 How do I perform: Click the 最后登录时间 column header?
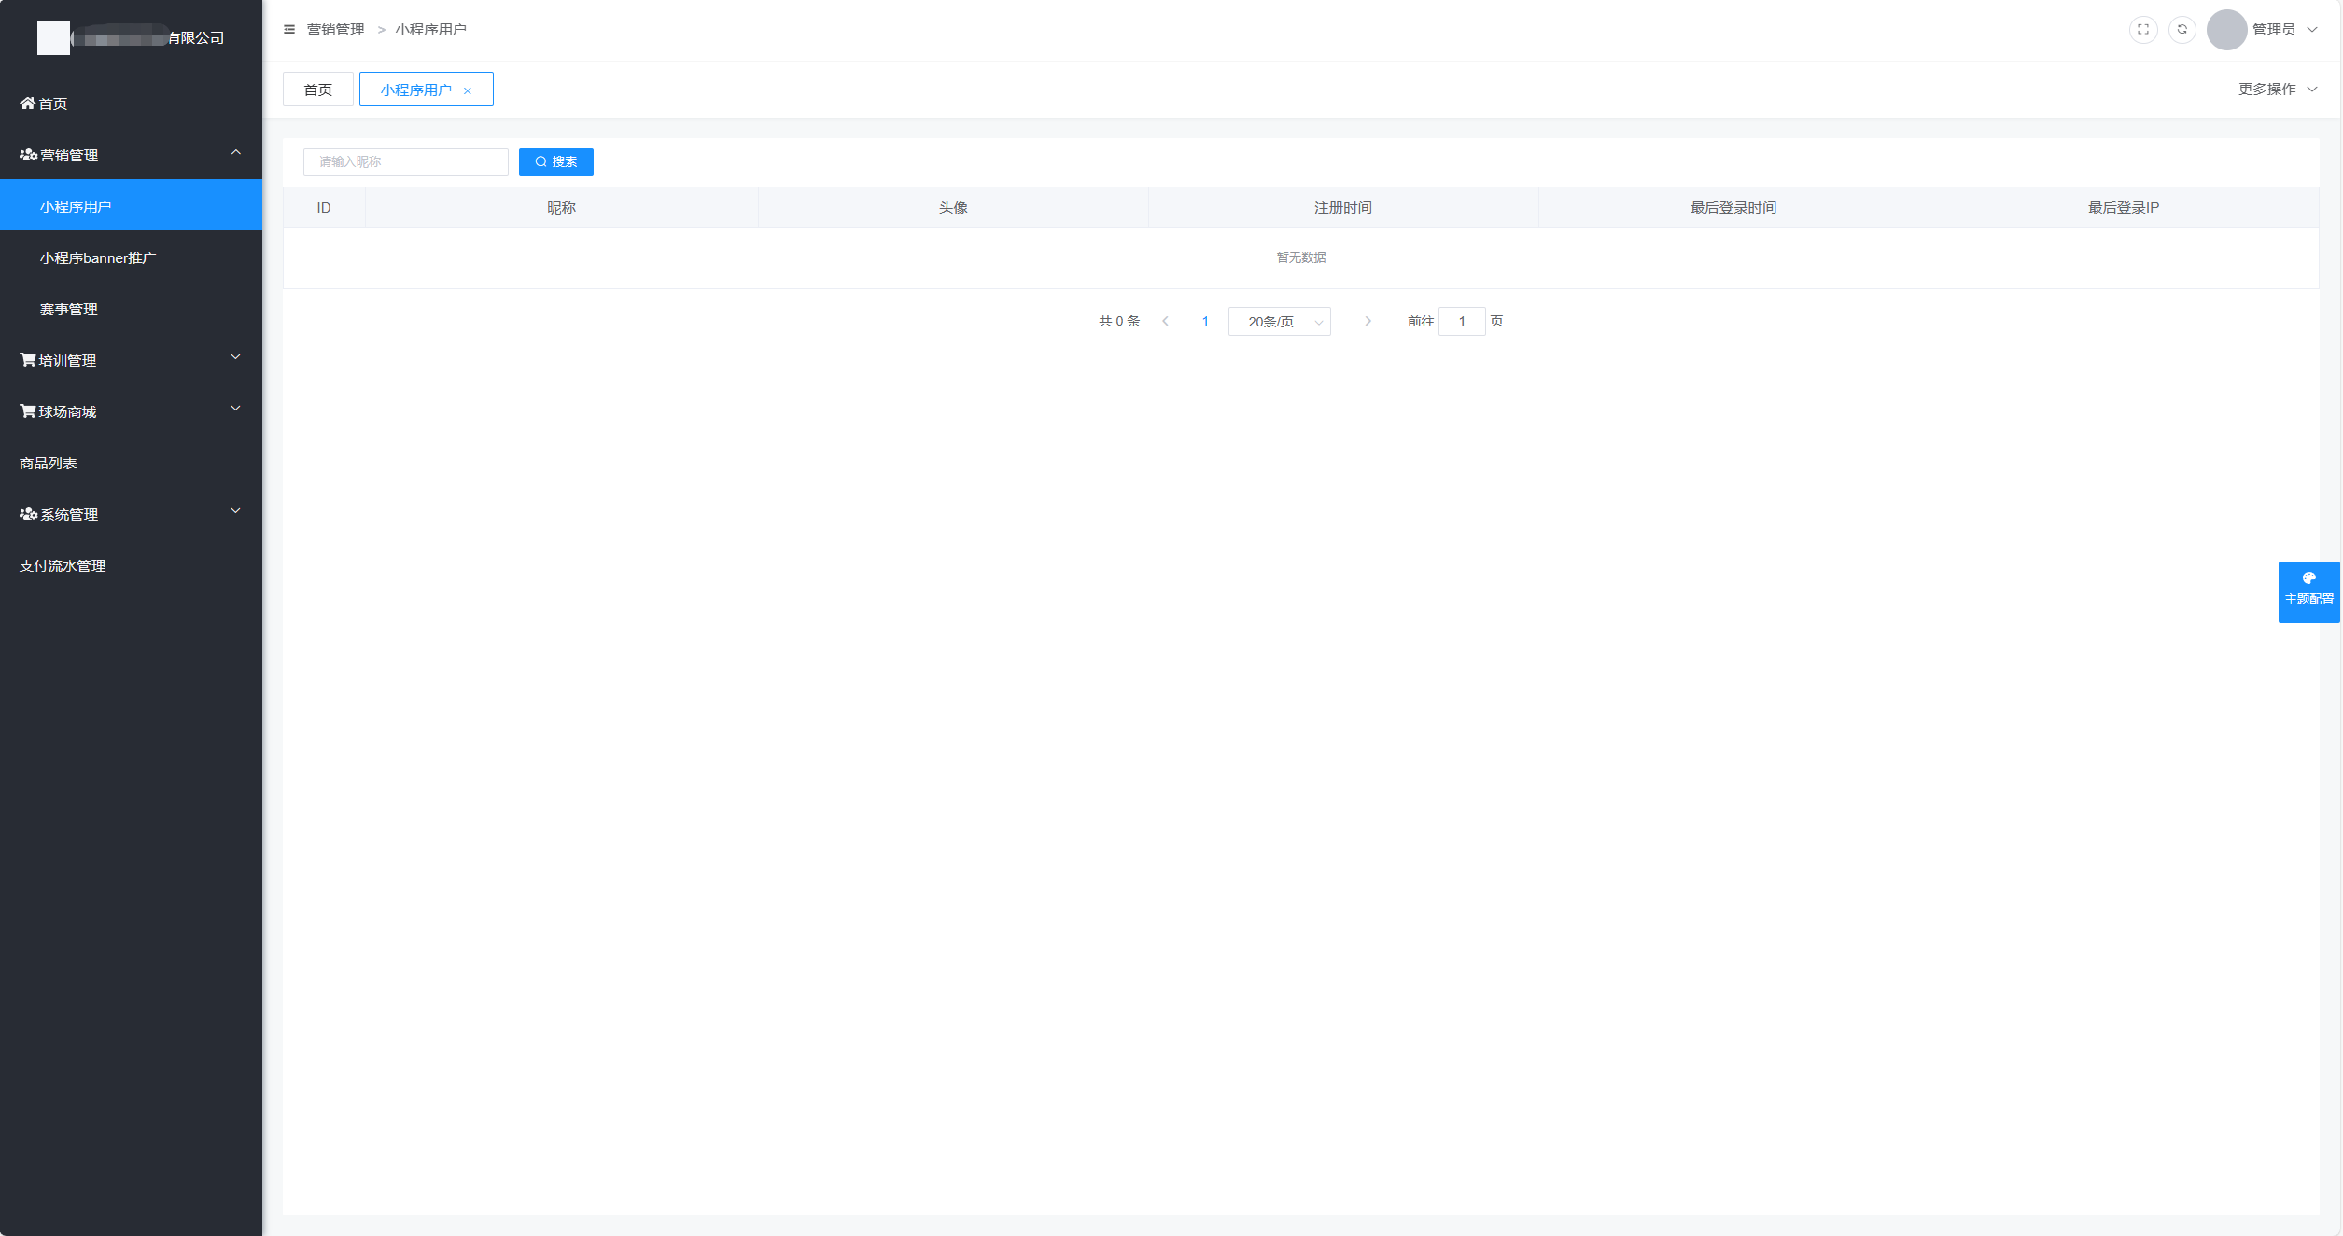(1733, 207)
